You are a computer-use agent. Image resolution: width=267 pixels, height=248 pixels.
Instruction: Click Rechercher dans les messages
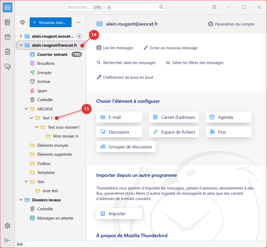[126, 63]
